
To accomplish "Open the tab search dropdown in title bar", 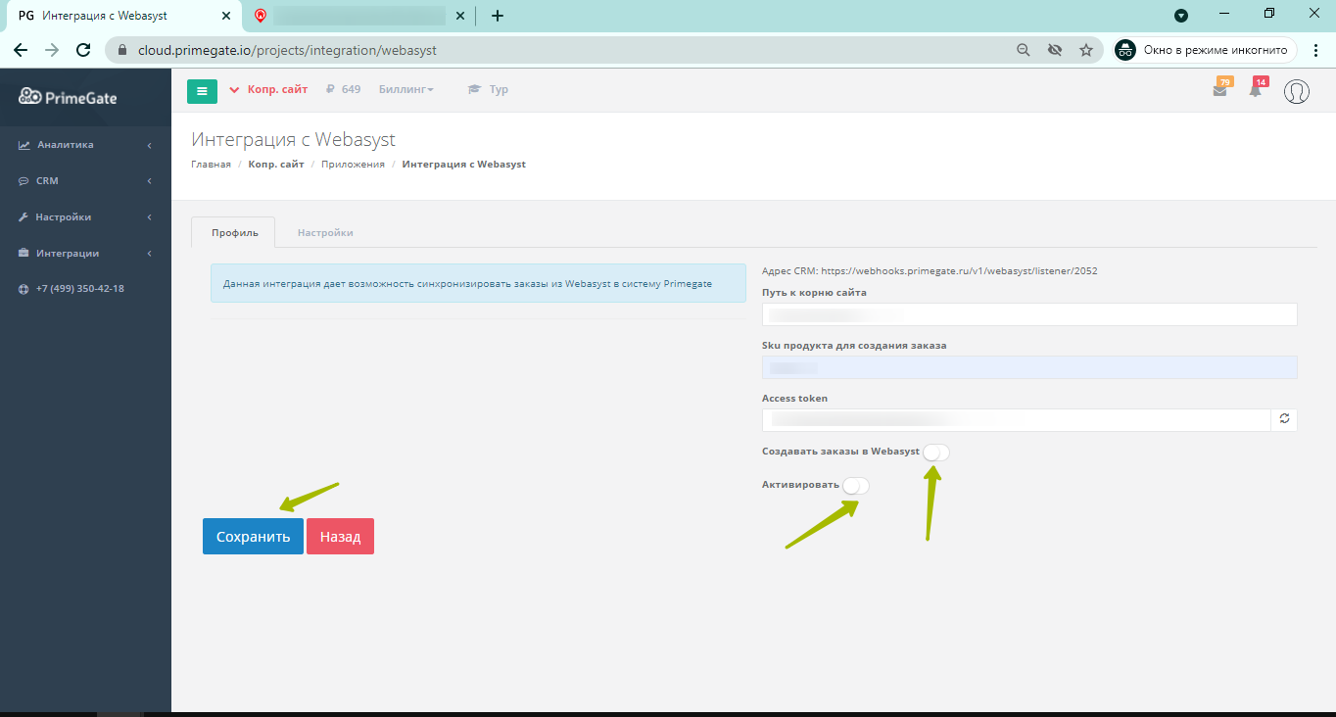I will (x=1181, y=16).
